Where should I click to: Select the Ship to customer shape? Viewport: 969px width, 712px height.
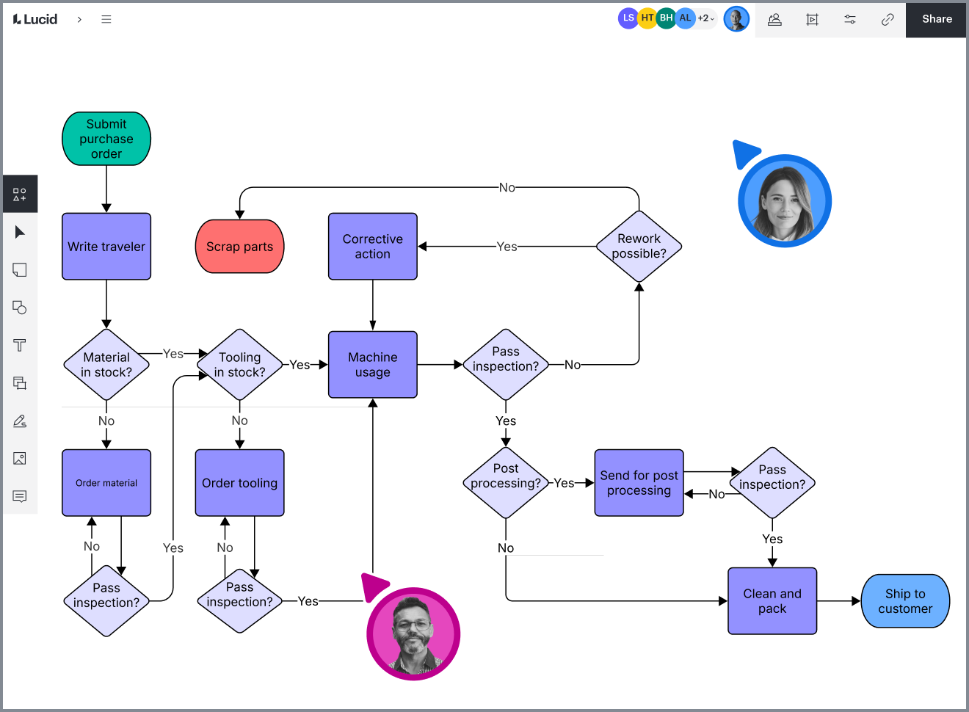tap(906, 601)
